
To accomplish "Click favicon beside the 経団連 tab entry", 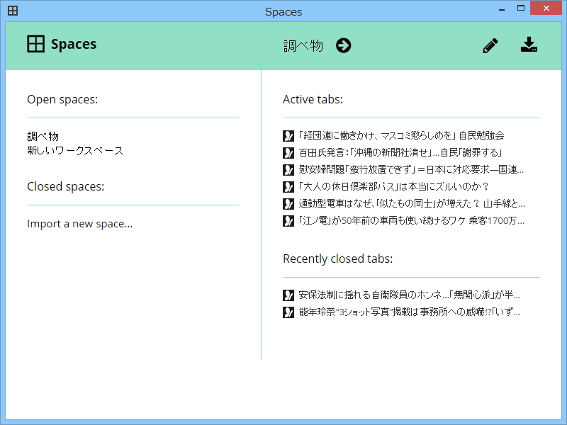I will pos(288,135).
